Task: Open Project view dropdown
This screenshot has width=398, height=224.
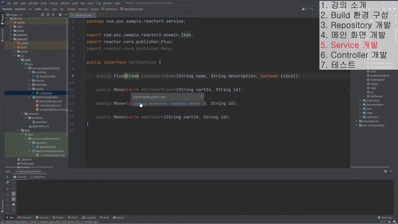Action: point(14,15)
